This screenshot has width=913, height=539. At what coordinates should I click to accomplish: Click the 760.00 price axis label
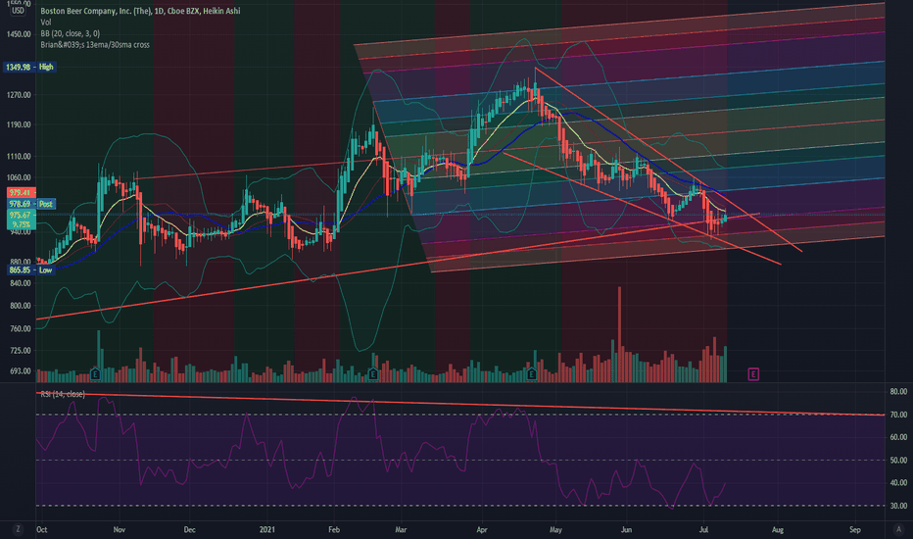coord(20,328)
